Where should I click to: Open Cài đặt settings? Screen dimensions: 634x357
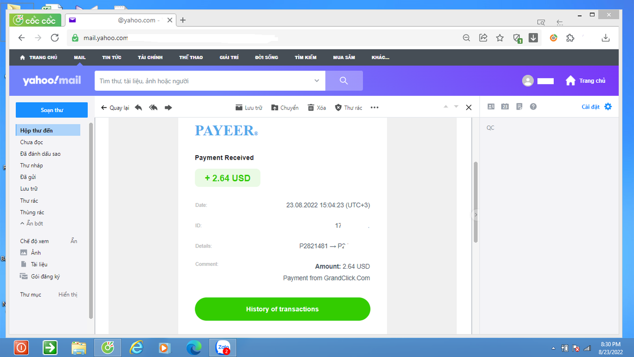tap(597, 107)
